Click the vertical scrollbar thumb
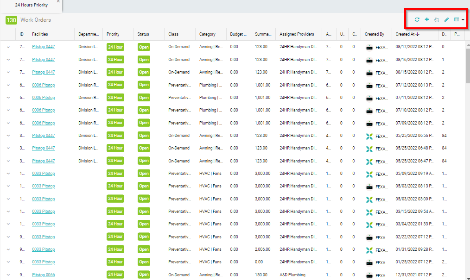 point(467,65)
